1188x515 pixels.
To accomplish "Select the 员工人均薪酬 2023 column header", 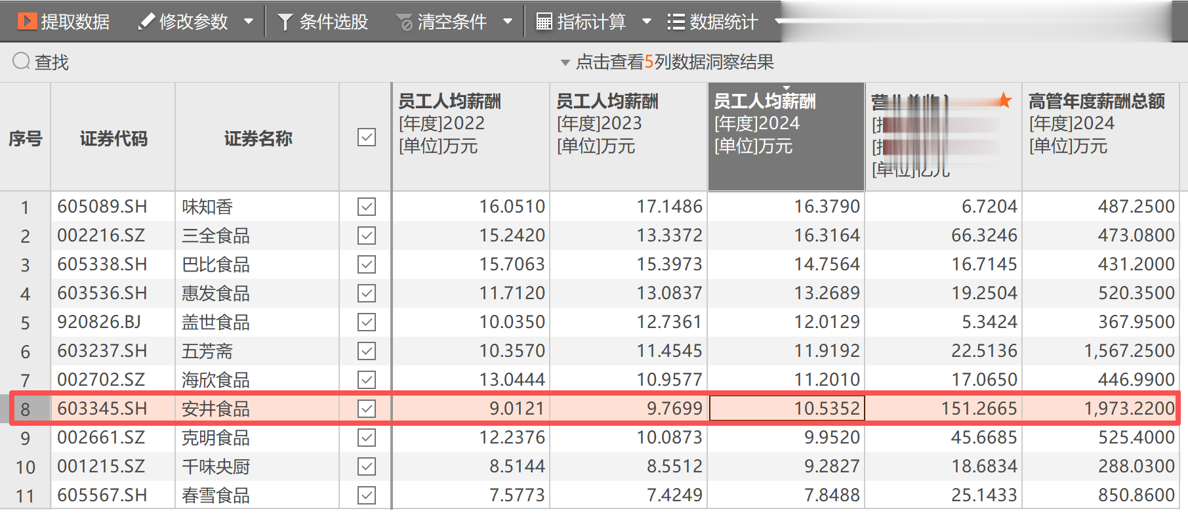I will pyautogui.click(x=628, y=137).
